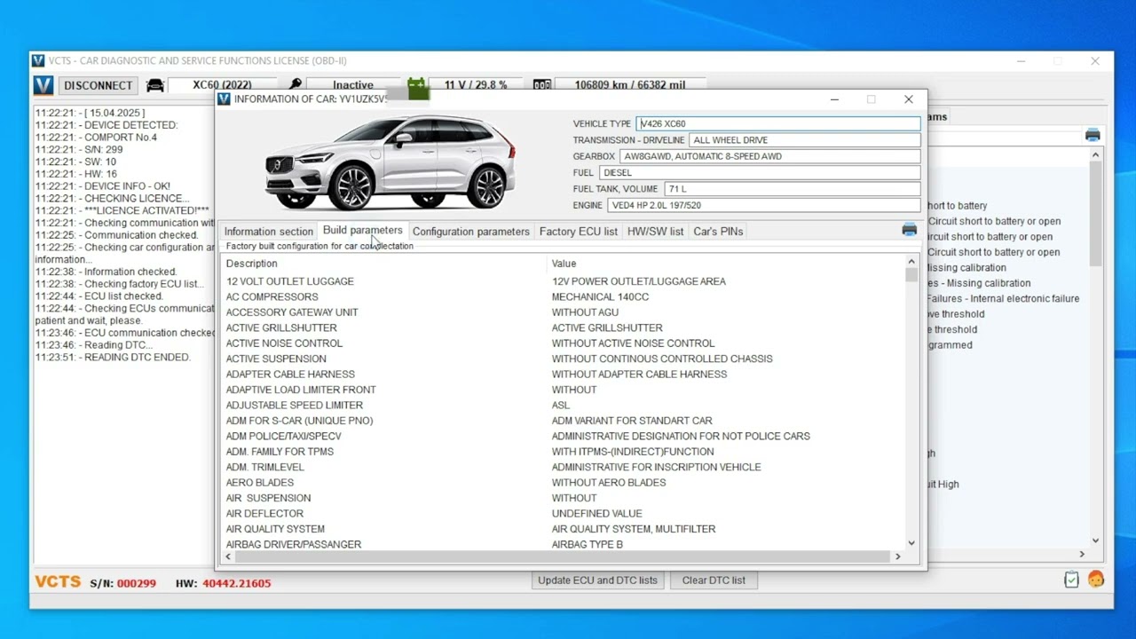This screenshot has width=1136, height=639.
Task: Click Update ECU and DTC lists button
Action: [x=597, y=580]
